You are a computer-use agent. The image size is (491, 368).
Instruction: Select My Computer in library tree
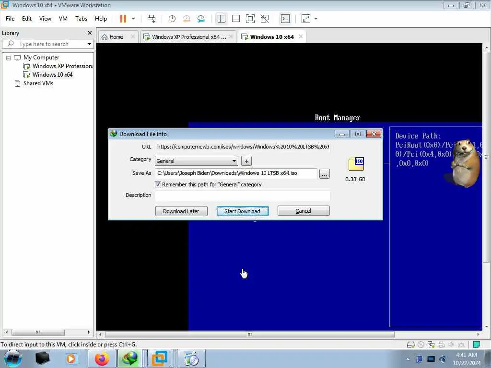tap(41, 57)
